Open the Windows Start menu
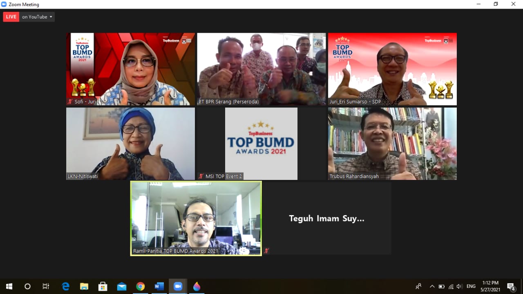The width and height of the screenshot is (523, 294). (x=9, y=286)
